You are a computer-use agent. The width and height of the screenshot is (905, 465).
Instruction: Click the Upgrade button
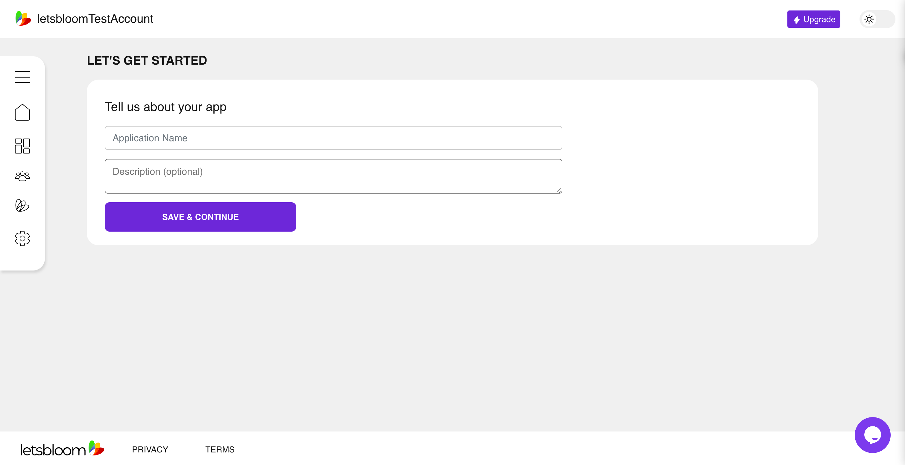[814, 19]
